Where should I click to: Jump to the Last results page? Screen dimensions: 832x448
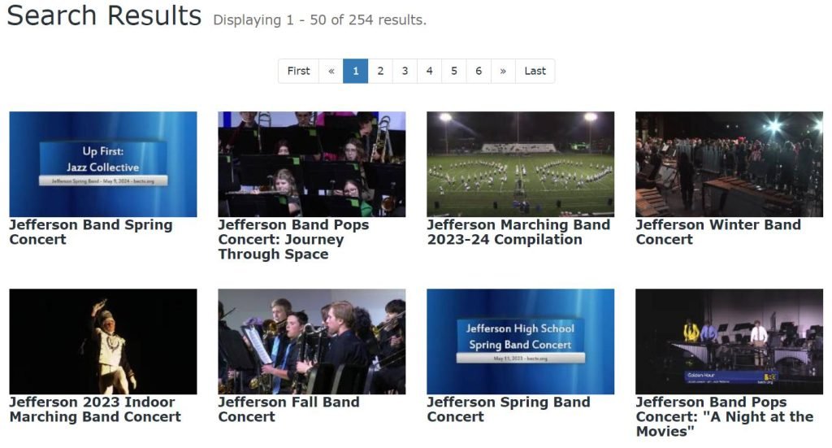[x=535, y=71]
